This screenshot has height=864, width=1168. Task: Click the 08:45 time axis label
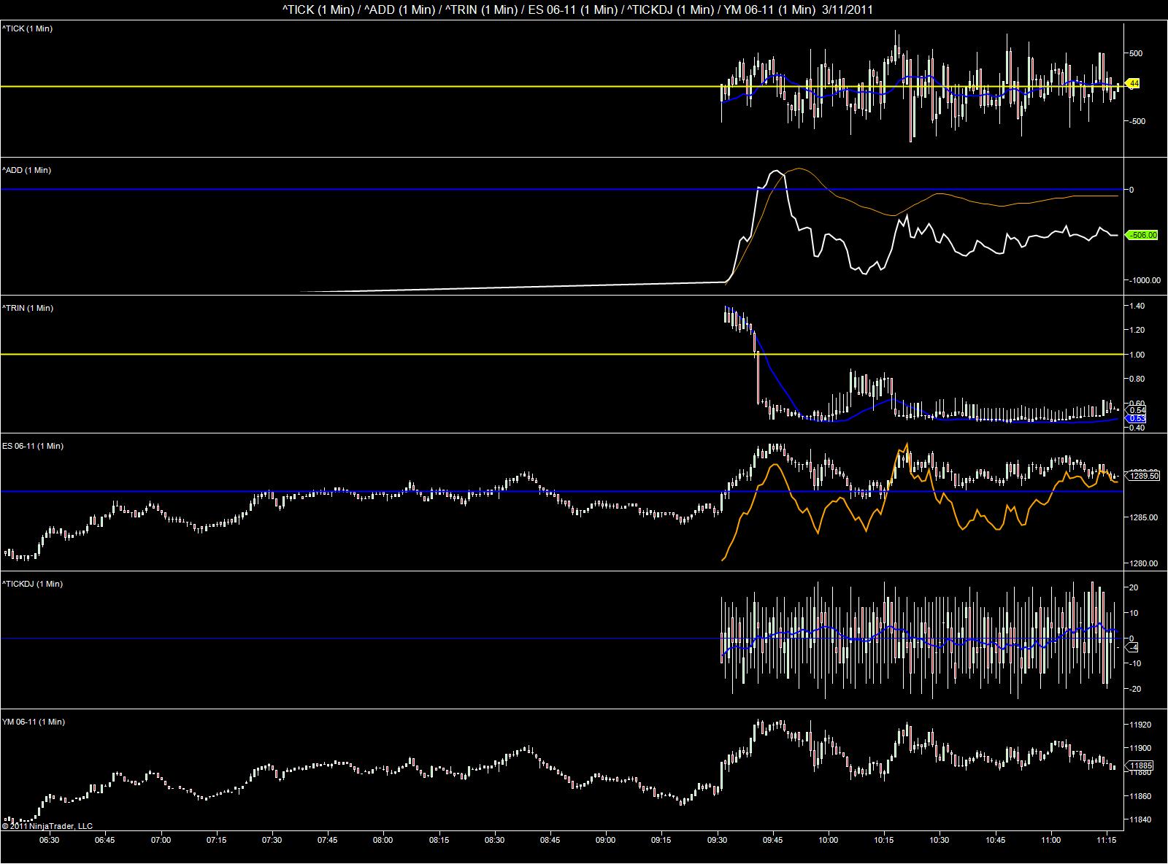pos(550,840)
